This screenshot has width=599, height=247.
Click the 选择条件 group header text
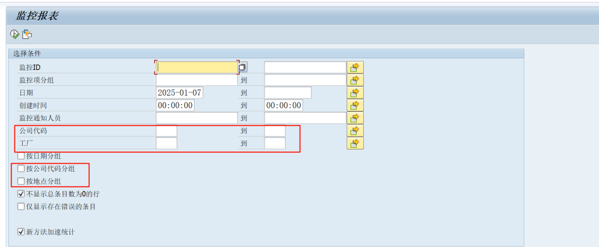(x=27, y=53)
